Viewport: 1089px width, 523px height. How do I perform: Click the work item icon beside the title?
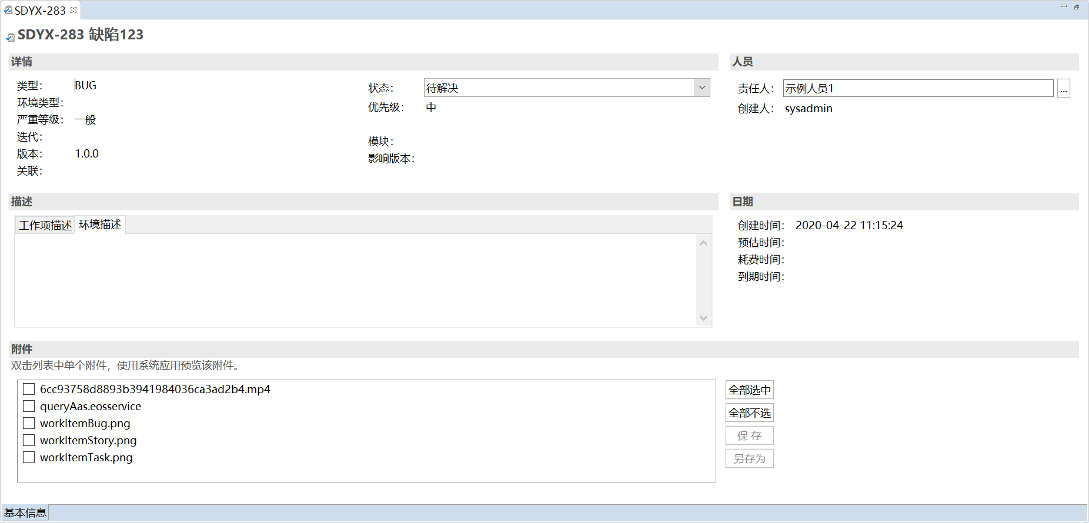coord(10,37)
